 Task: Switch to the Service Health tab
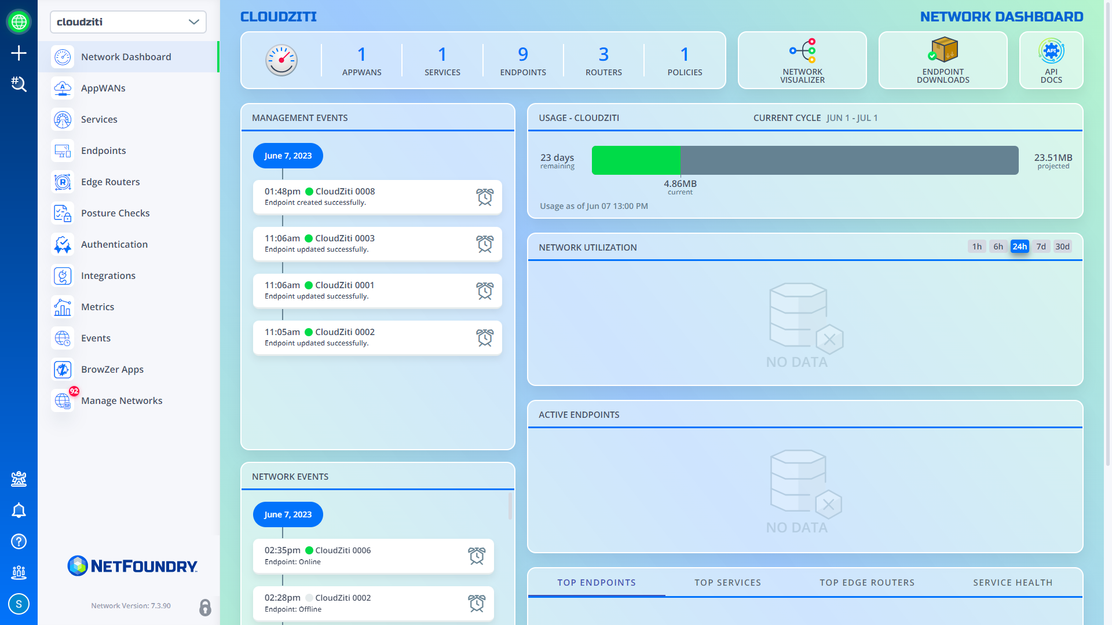coord(1013,583)
